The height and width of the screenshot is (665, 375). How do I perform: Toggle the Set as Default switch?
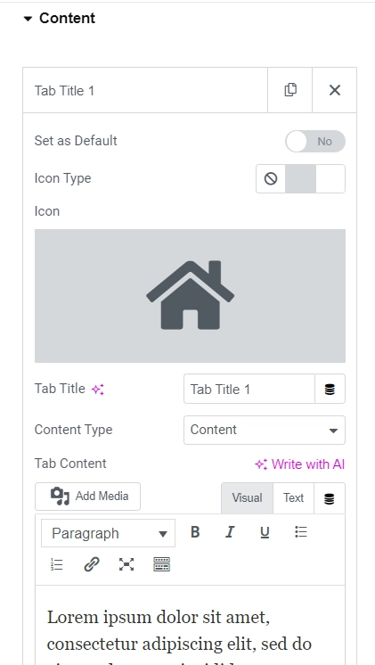point(315,141)
